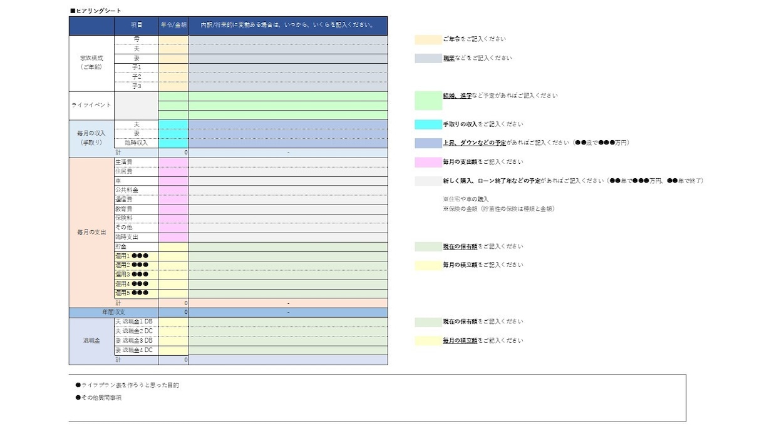Select the cyan amount cell for 臨時収入
Image resolution: width=764 pixels, height=429 pixels.
(x=173, y=143)
